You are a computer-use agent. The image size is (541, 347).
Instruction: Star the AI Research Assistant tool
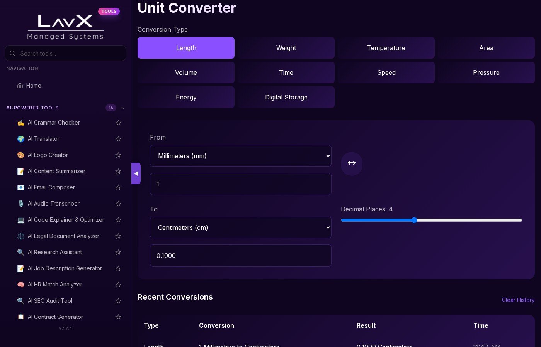118,252
